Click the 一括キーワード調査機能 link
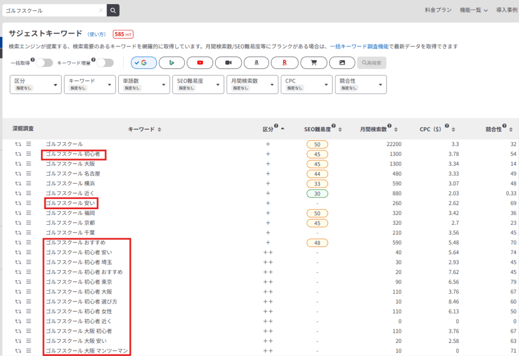The width and height of the screenshot is (519, 356). pyautogui.click(x=359, y=46)
